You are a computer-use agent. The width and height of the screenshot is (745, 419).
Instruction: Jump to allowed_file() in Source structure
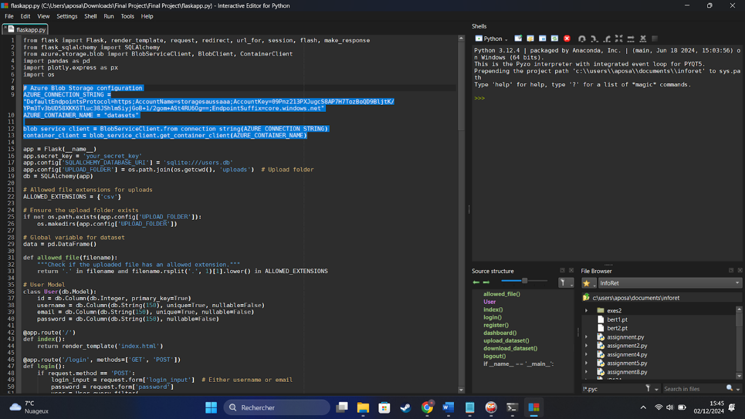click(x=502, y=294)
